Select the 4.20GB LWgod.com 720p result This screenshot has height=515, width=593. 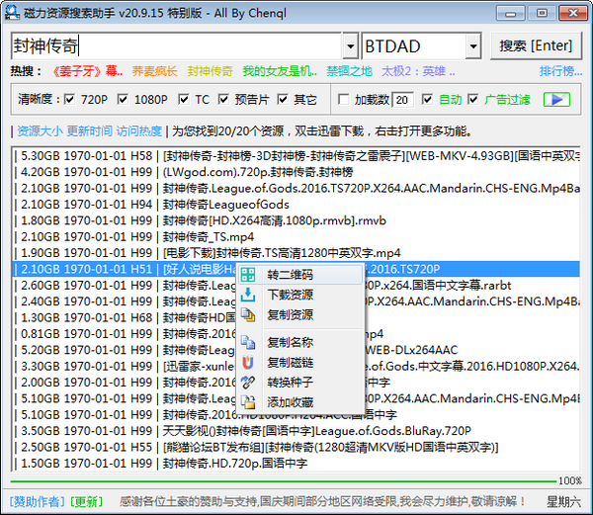tap(296, 172)
